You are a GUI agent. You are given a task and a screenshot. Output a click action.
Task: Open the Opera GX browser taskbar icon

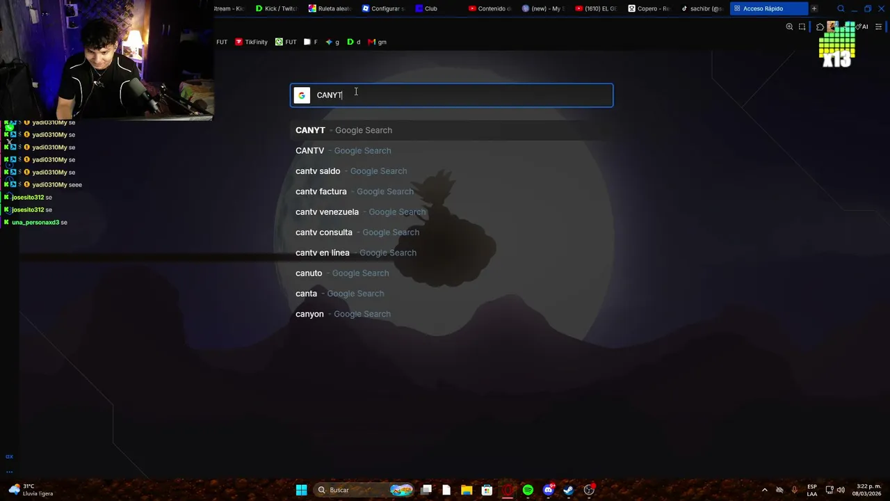508,490
